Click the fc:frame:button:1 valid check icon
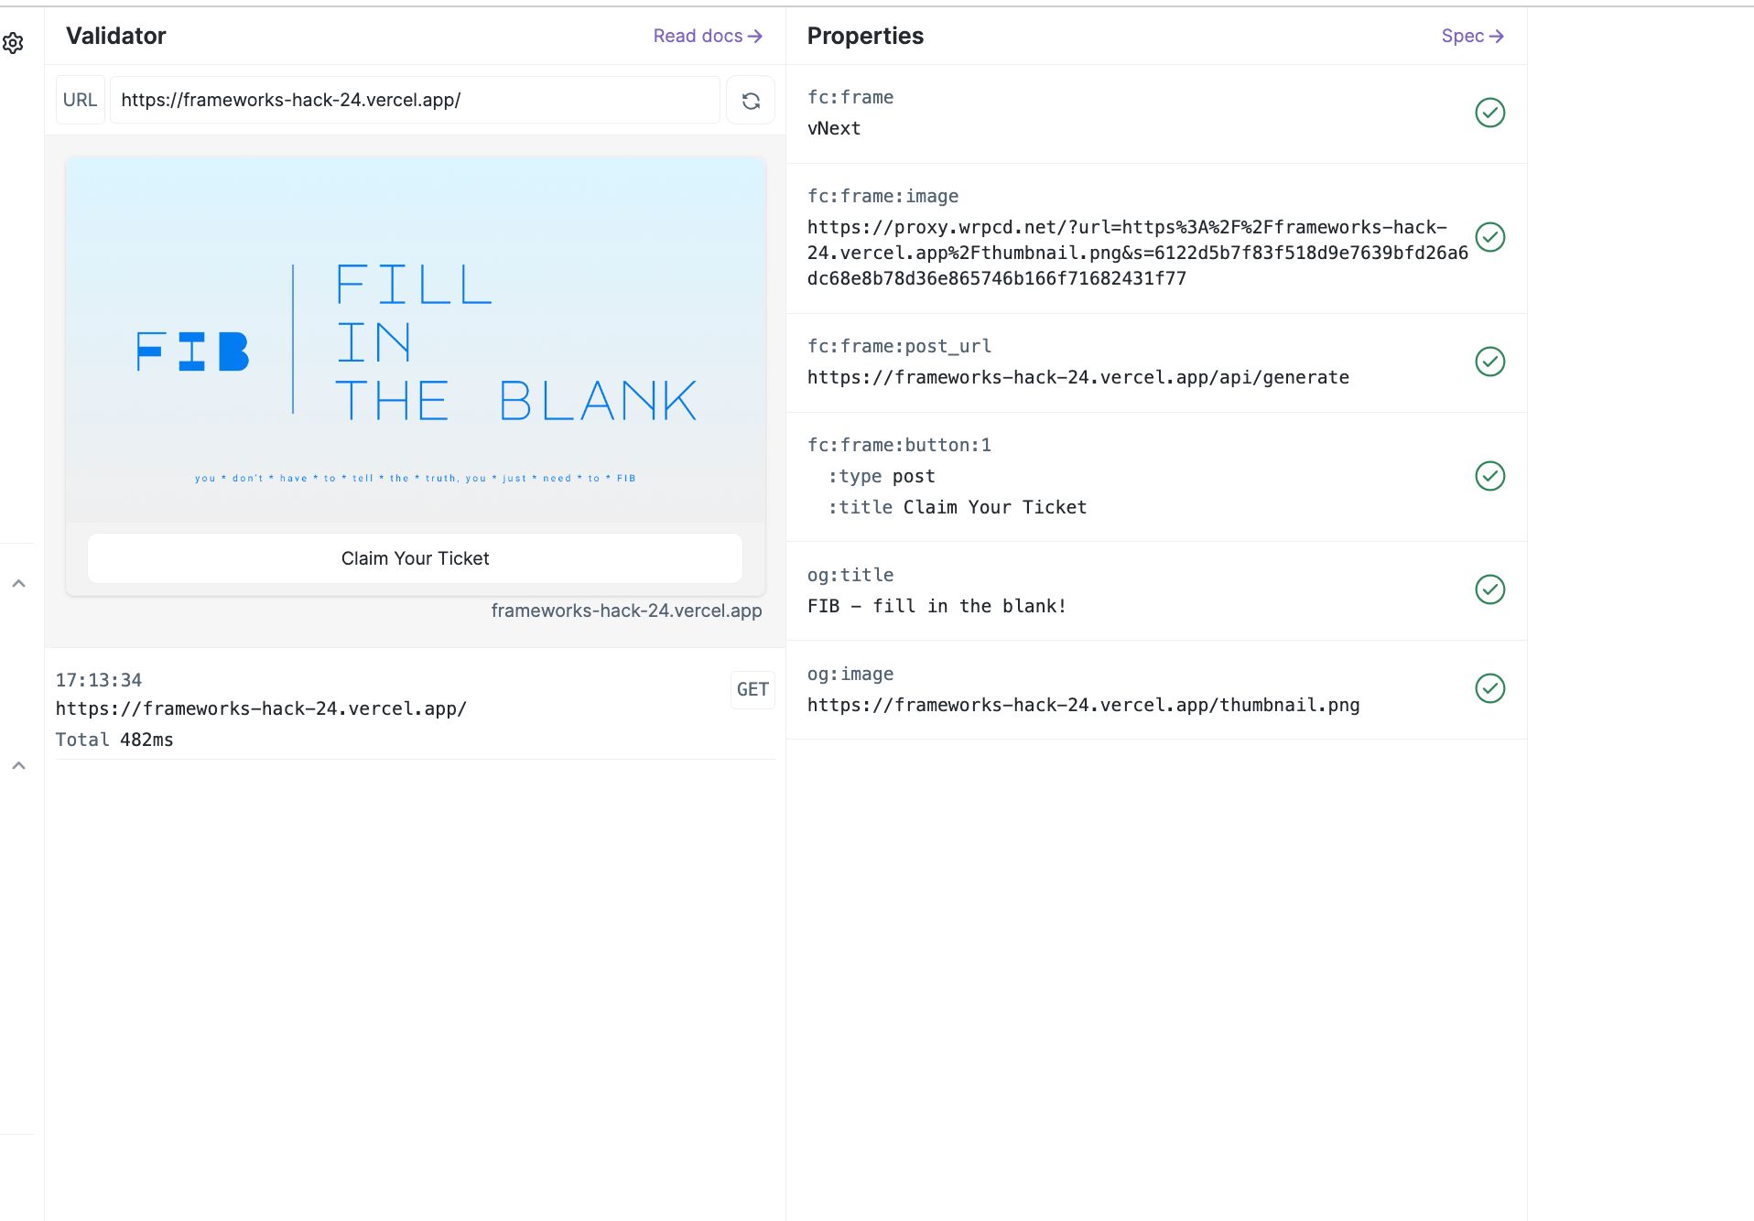 1489,476
